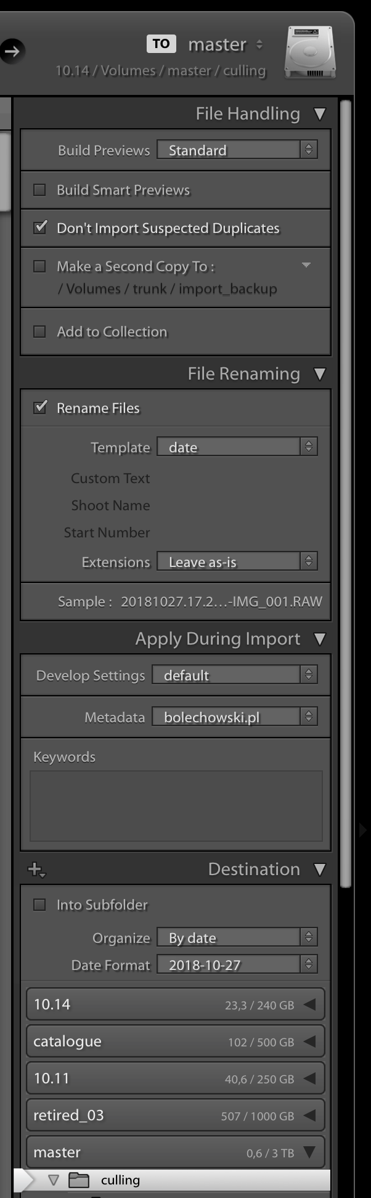
Task: Enable Build Smart Previews checkbox
Action: pyautogui.click(x=39, y=190)
